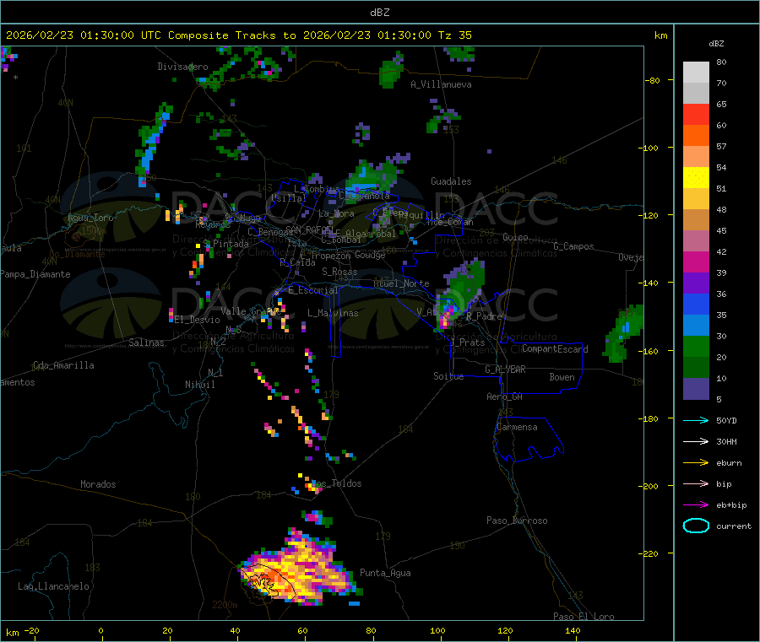The width and height of the screenshot is (760, 642).
Task: Click the L_Malvinas map label
Action: tap(333, 313)
